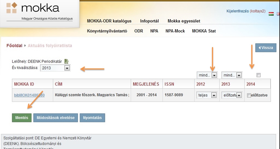Open the MOKKA Stat menu item
The height and width of the screenshot is (149, 280).
tap(204, 31)
